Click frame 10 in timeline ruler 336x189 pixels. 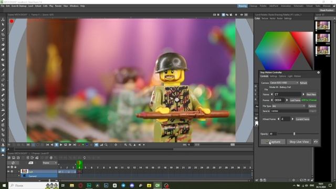pyautogui.click(x=116, y=167)
